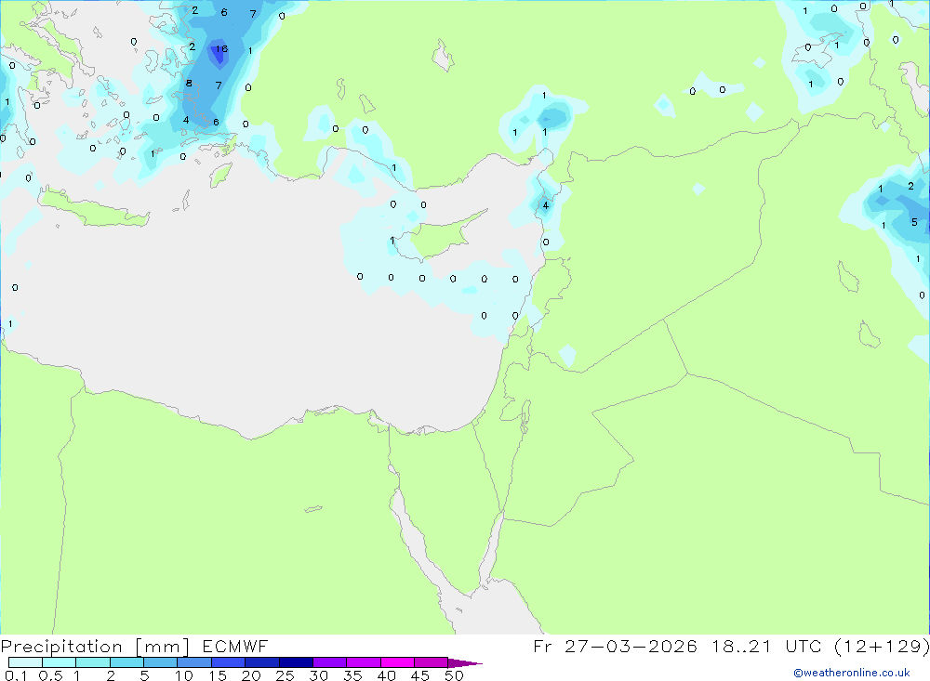
Task: Choose the 40–45 mm magenta legend swatch
Action: click(397, 662)
